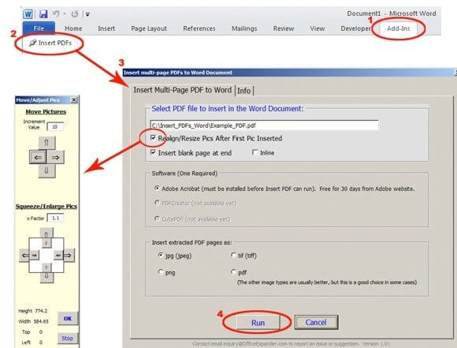
Task: Click the Run button
Action: click(x=258, y=322)
